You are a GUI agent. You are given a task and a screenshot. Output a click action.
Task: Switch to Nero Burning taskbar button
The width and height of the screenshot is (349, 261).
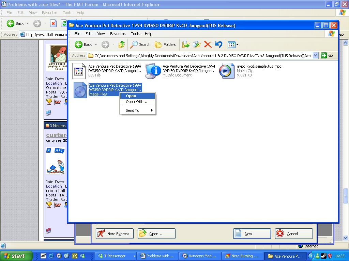tap(243, 256)
